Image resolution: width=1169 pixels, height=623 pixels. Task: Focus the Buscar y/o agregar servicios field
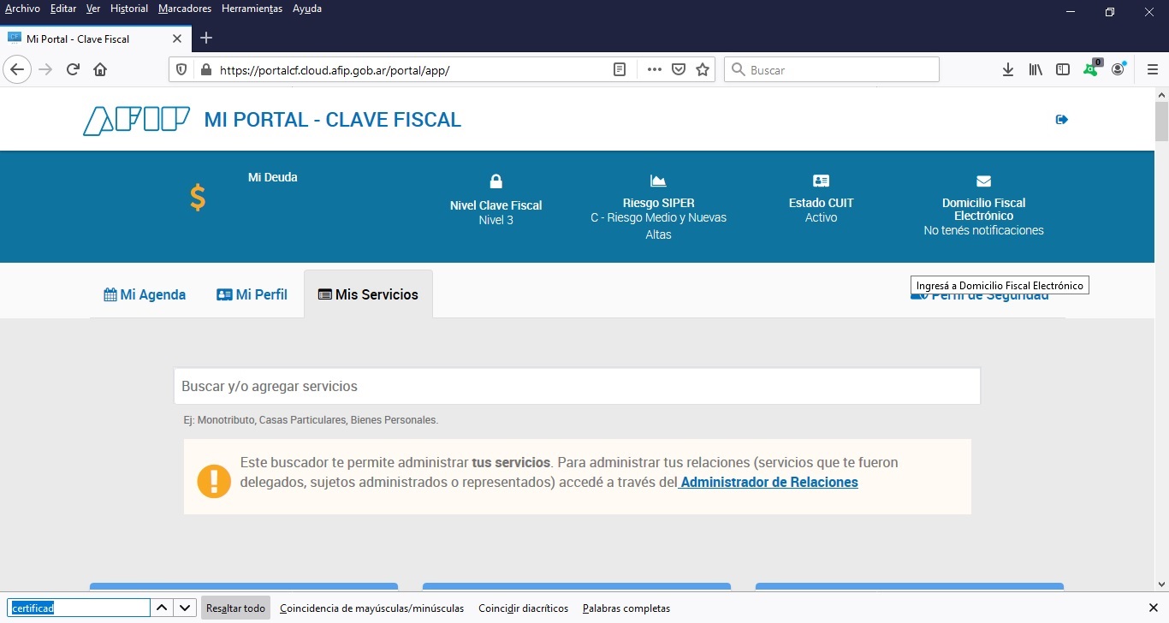[x=577, y=386]
